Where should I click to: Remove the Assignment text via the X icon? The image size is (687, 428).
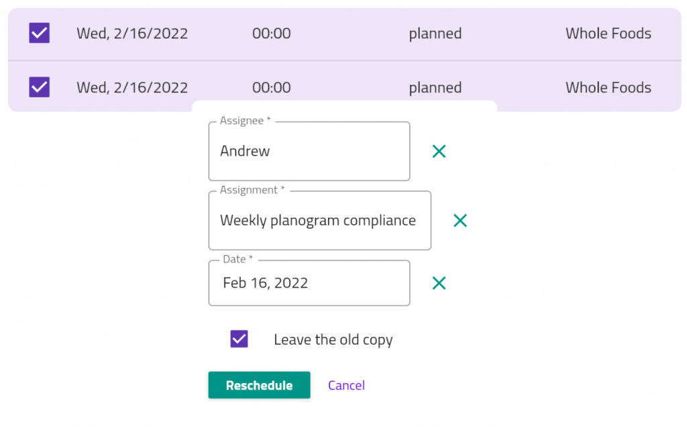[x=460, y=220]
